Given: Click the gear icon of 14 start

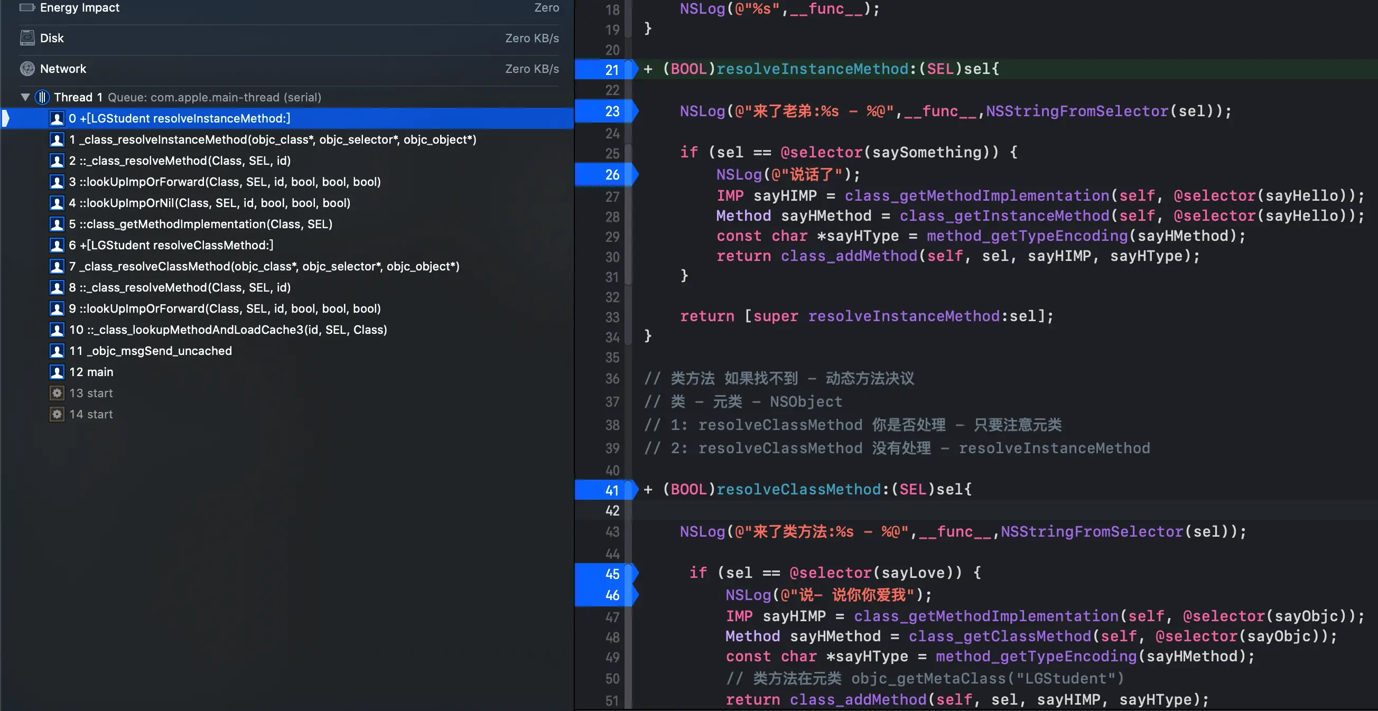Looking at the screenshot, I should pyautogui.click(x=57, y=414).
